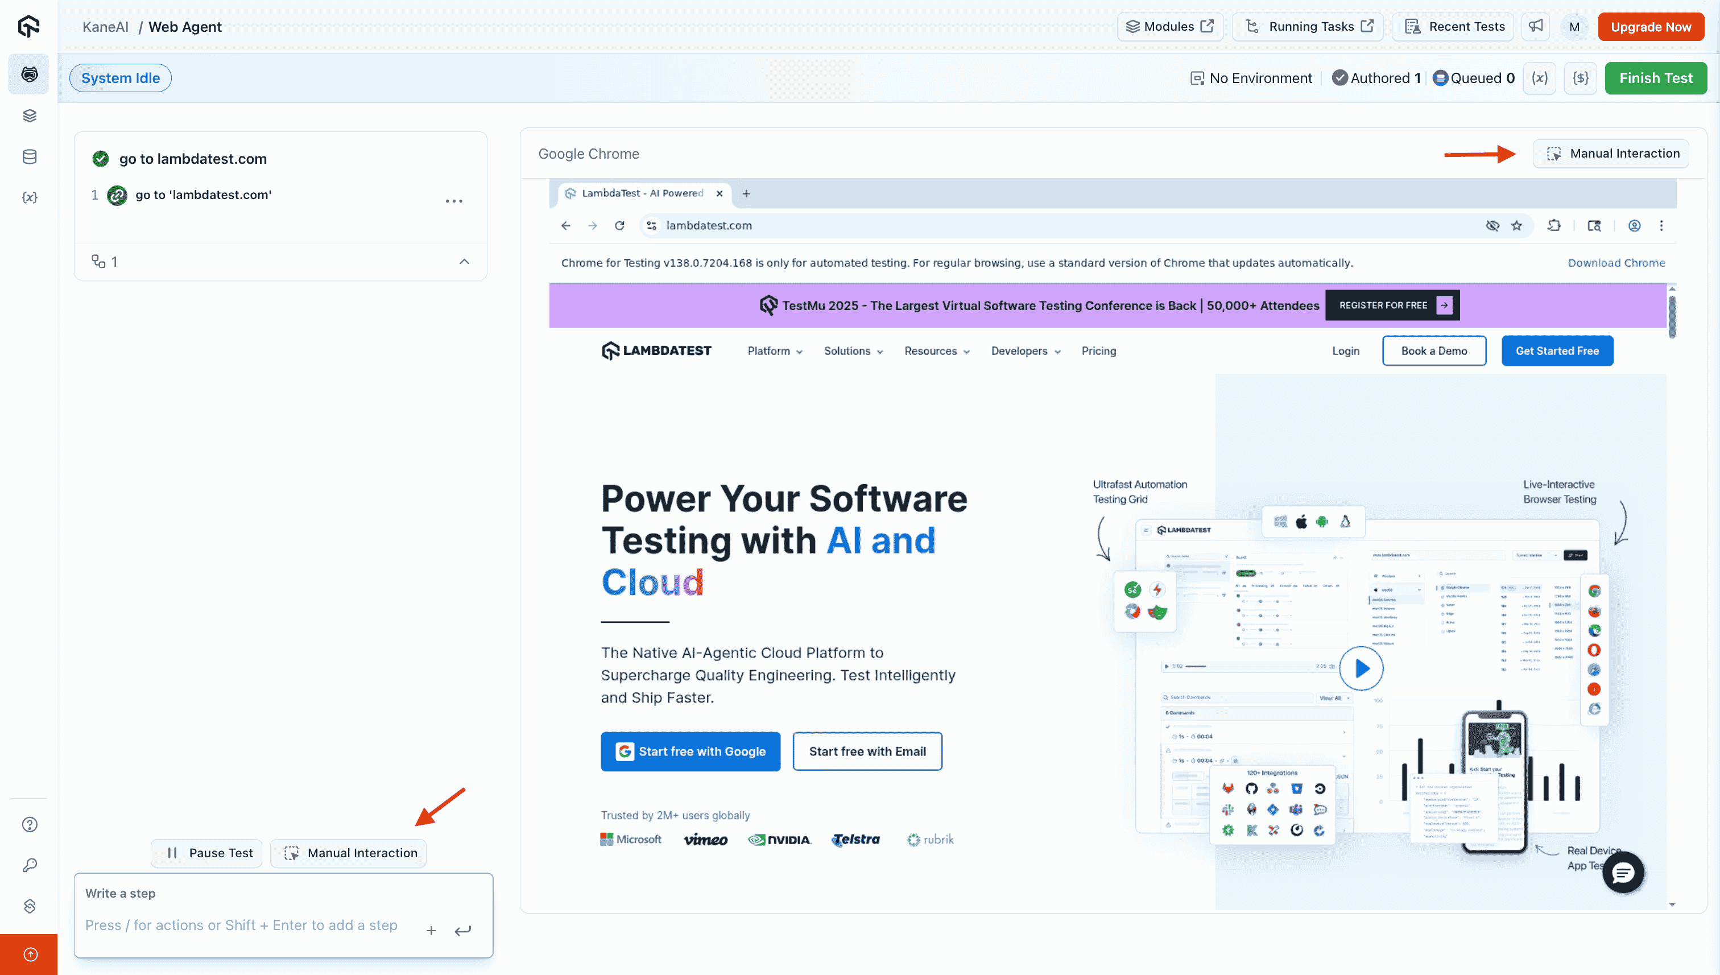Viewport: 1720px width, 975px height.
Task: Submit the step with the enter arrow icon
Action: pos(462,931)
